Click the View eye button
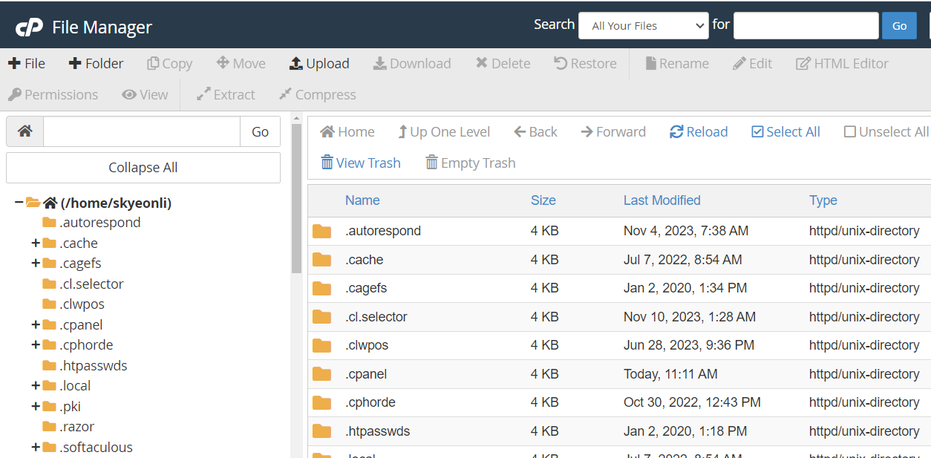Viewport: 931px width, 458px height. pyautogui.click(x=145, y=95)
